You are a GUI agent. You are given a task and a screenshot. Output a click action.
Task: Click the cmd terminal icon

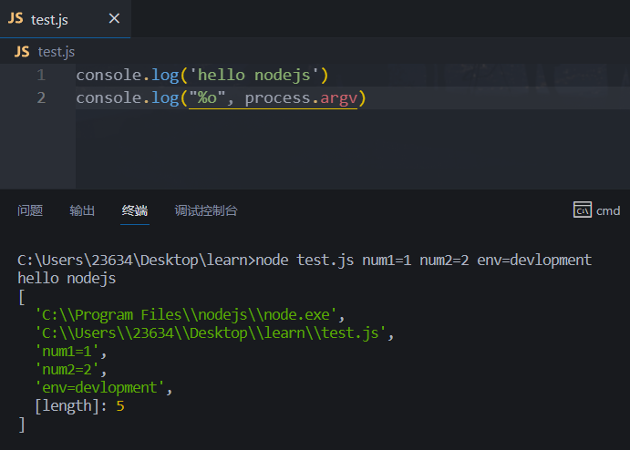583,210
